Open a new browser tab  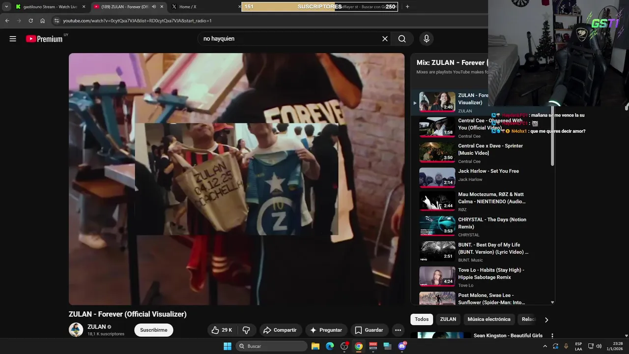click(x=407, y=7)
